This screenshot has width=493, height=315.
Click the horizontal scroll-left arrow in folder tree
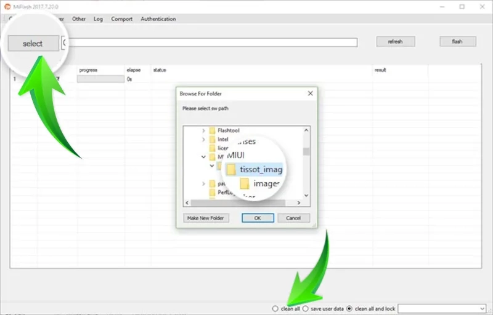pos(187,203)
